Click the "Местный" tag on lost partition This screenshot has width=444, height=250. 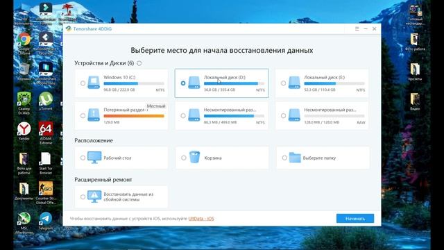tap(155, 106)
